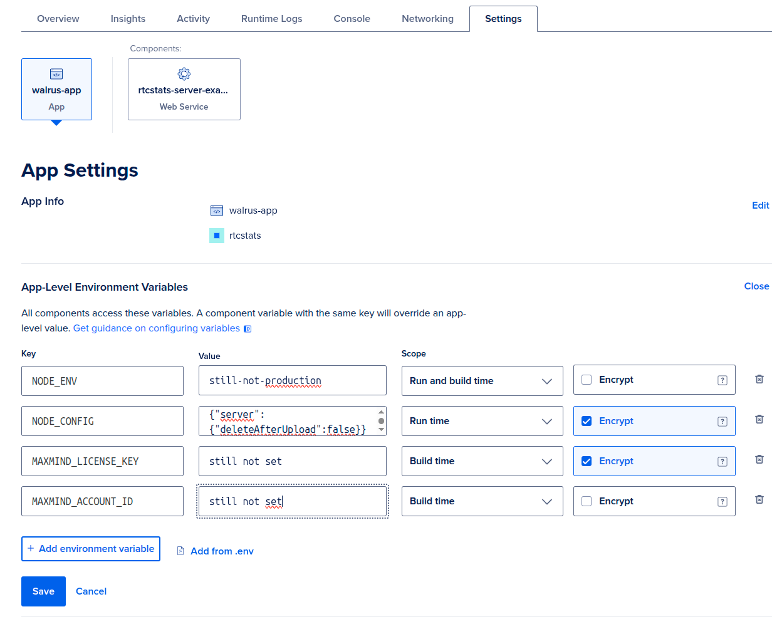Add a new environment variable
The image size is (772, 624).
91,549
